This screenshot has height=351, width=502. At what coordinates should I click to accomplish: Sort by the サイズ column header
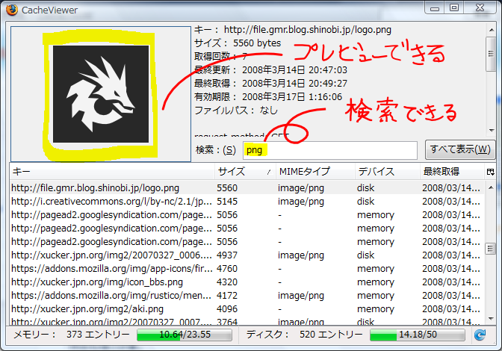pyautogui.click(x=245, y=172)
